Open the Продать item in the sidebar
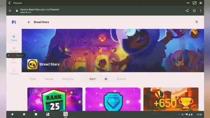 coord(14,49)
